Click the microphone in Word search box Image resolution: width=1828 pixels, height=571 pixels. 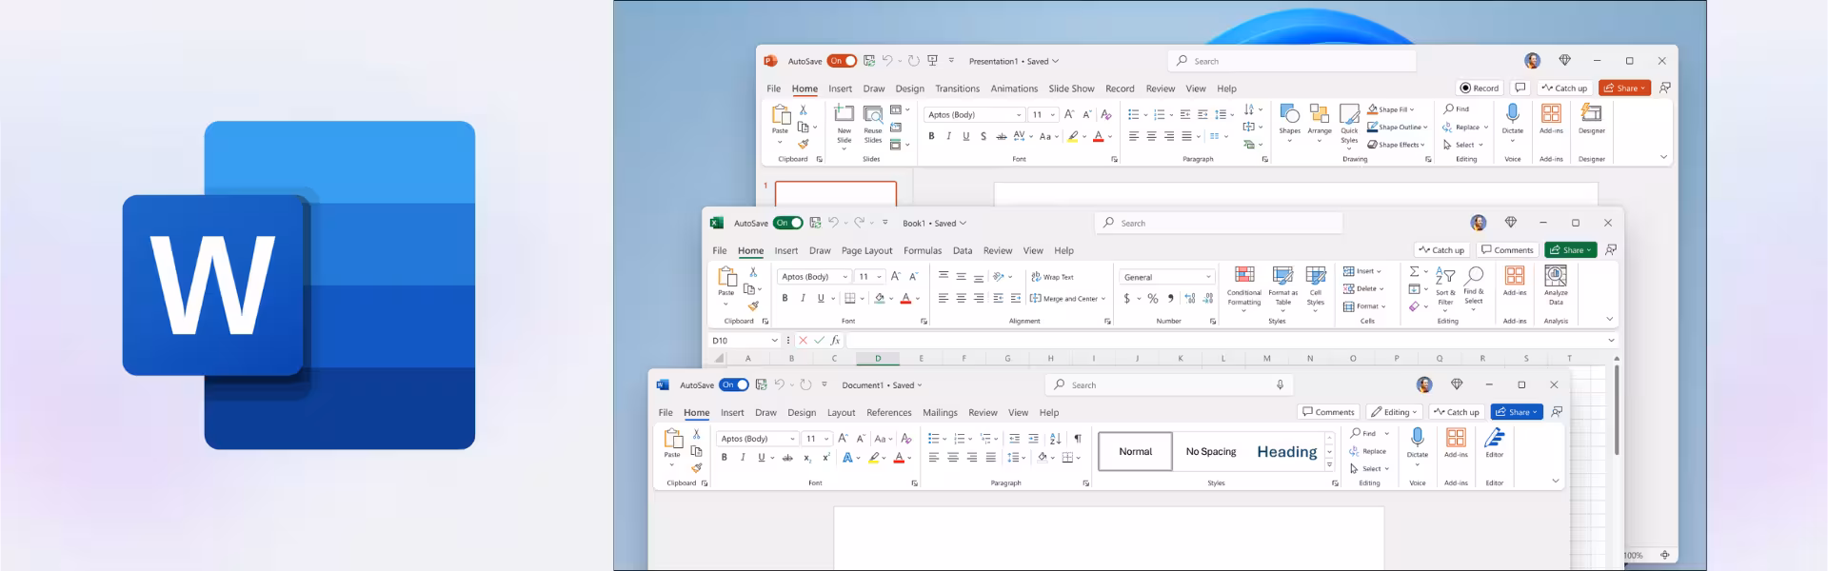point(1281,384)
